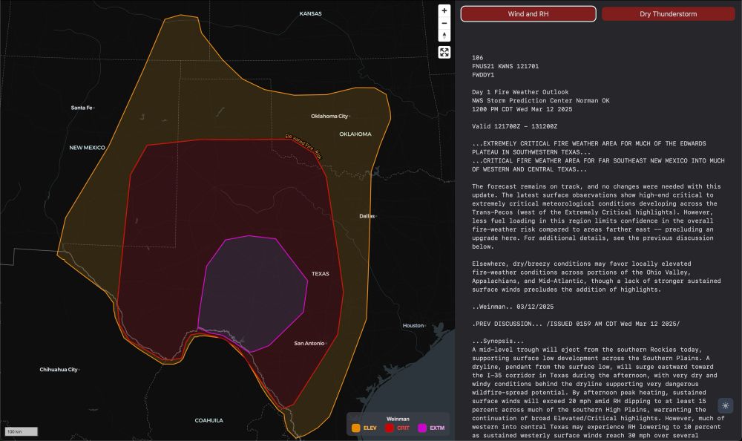Toggle light/dark theme sun icon

click(x=726, y=406)
